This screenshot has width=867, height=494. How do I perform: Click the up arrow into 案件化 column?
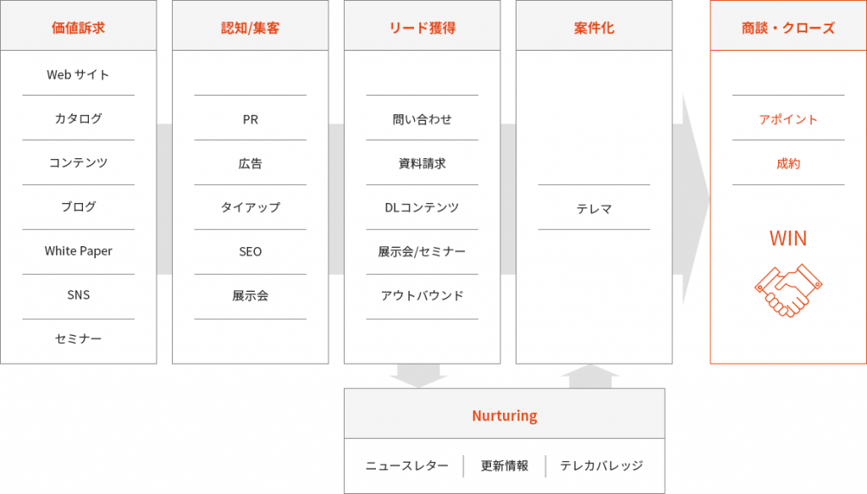[x=590, y=376]
